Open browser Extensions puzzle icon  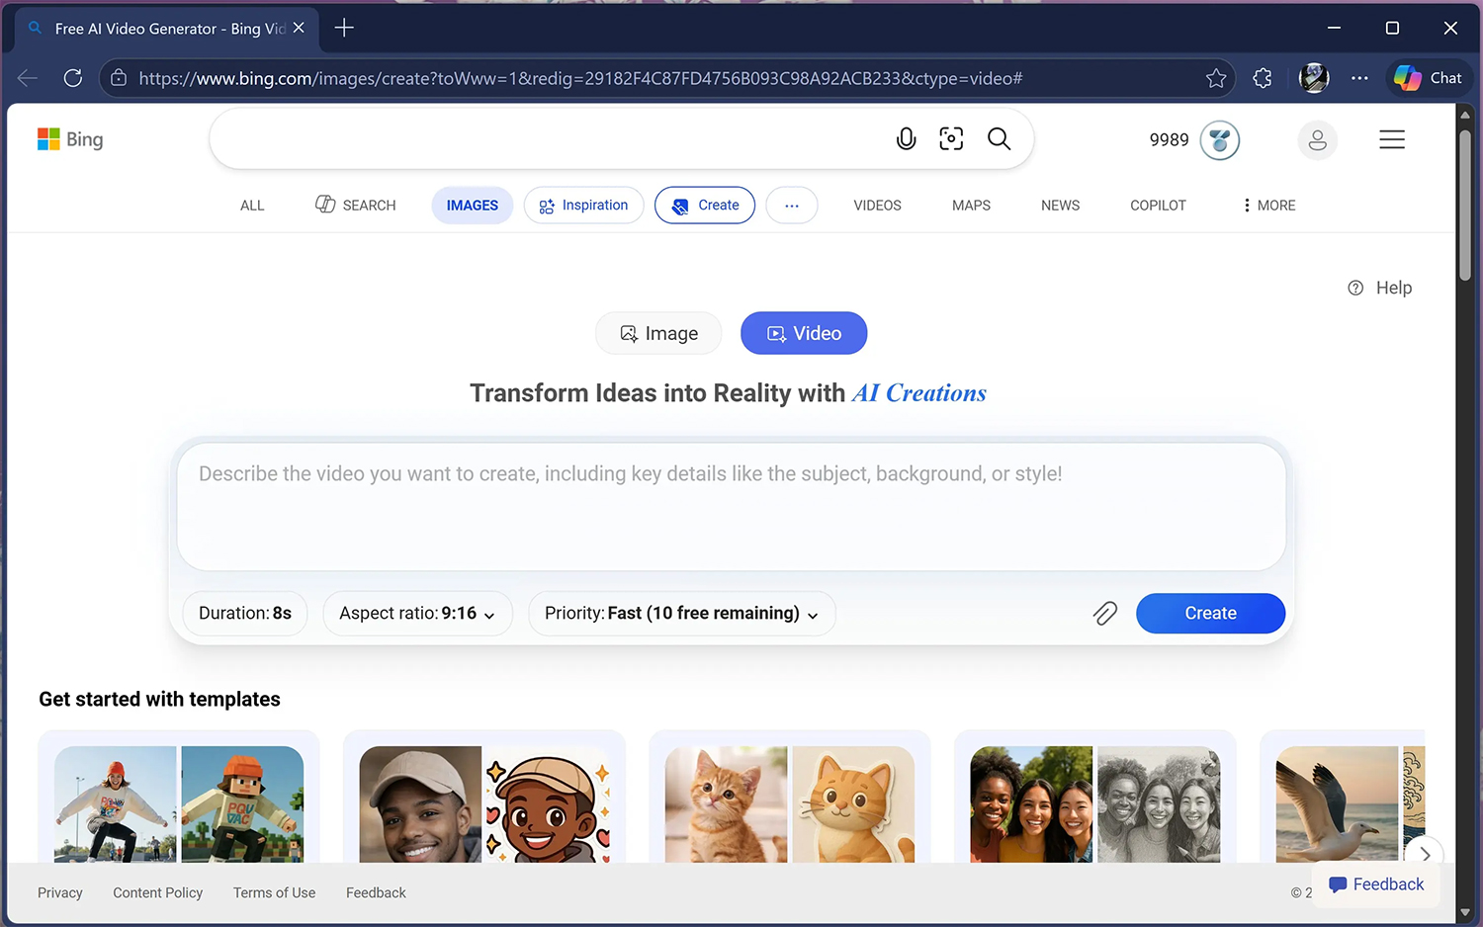click(1263, 78)
